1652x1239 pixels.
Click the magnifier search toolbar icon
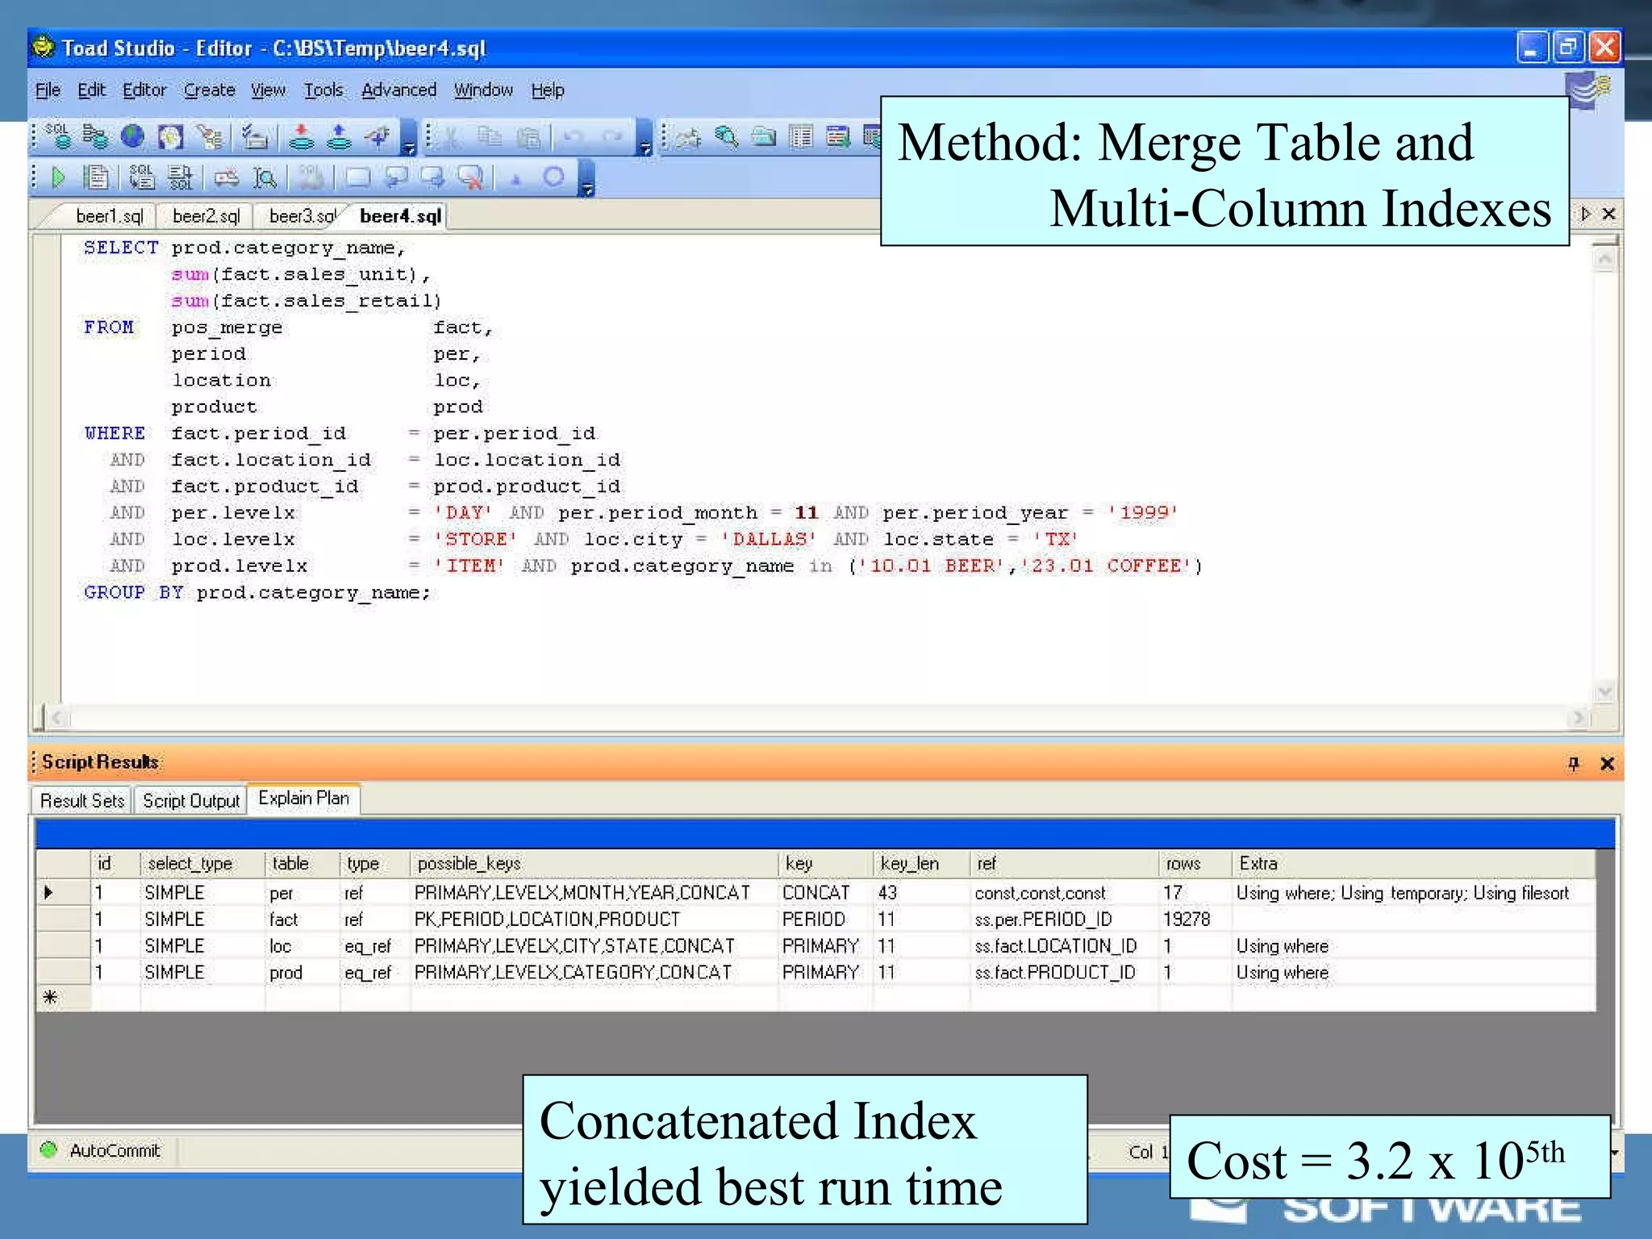pyautogui.click(x=727, y=137)
